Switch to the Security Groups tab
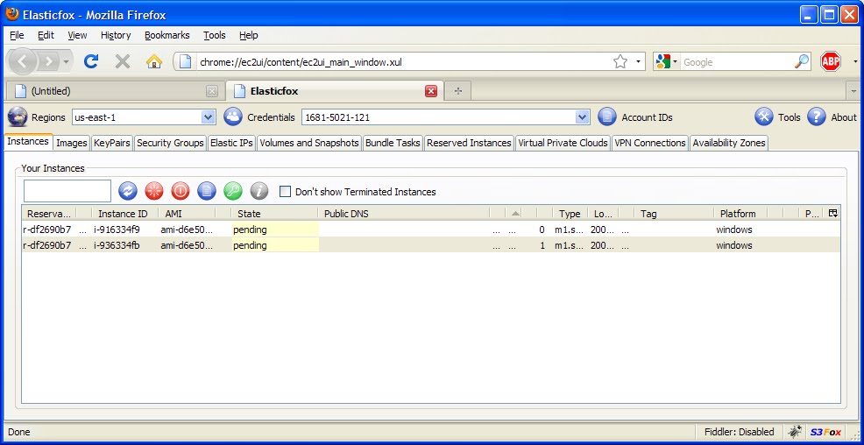The width and height of the screenshot is (864, 445). pos(170,143)
